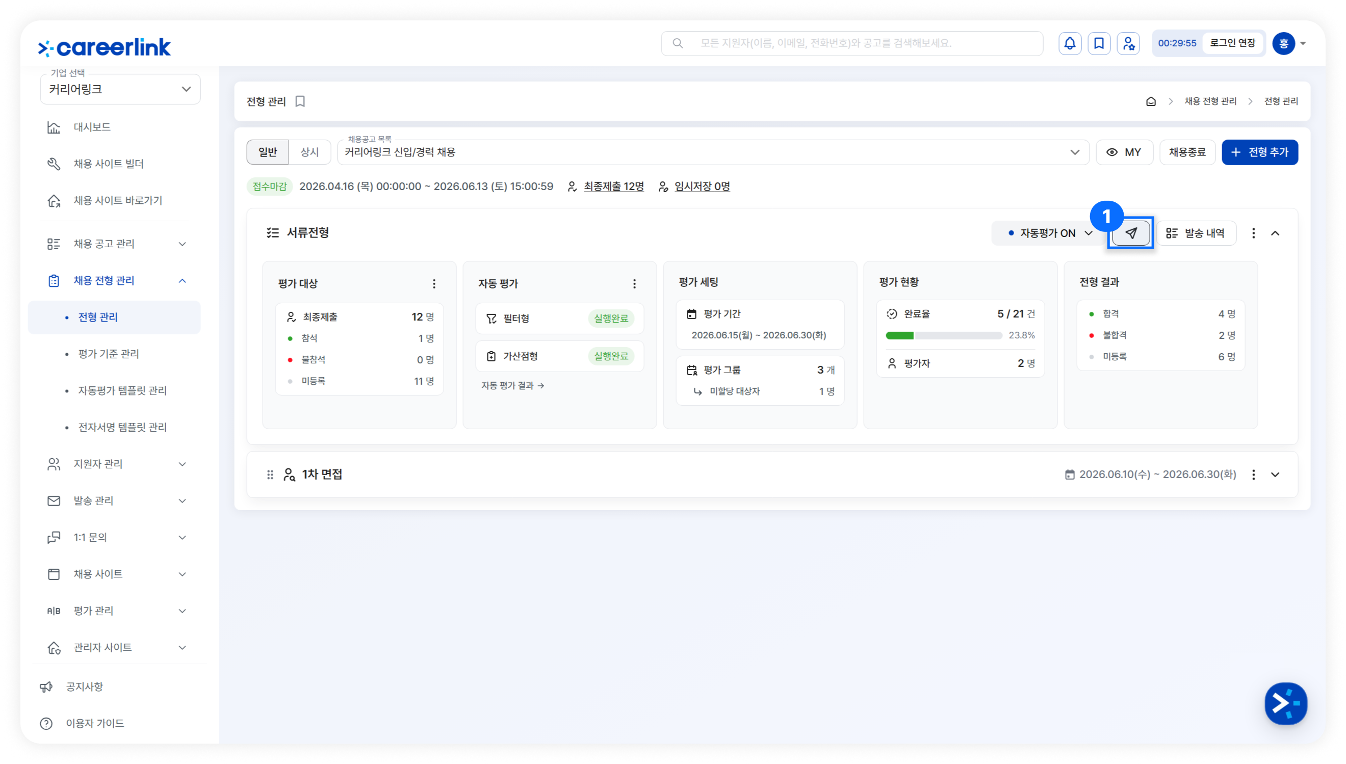Screen dimensions: 1346x764
Task: Bookmark the 전형 관리 page title
Action: 300,101
